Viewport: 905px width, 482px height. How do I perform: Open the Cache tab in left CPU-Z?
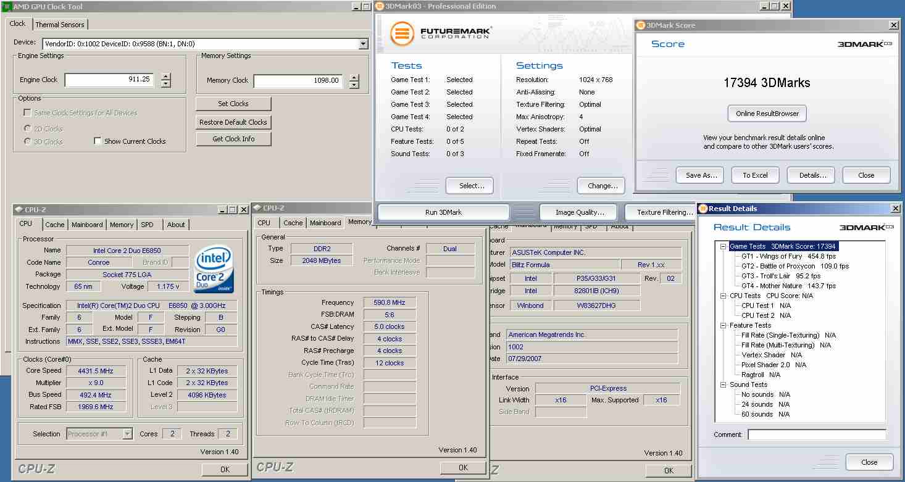[55, 225]
